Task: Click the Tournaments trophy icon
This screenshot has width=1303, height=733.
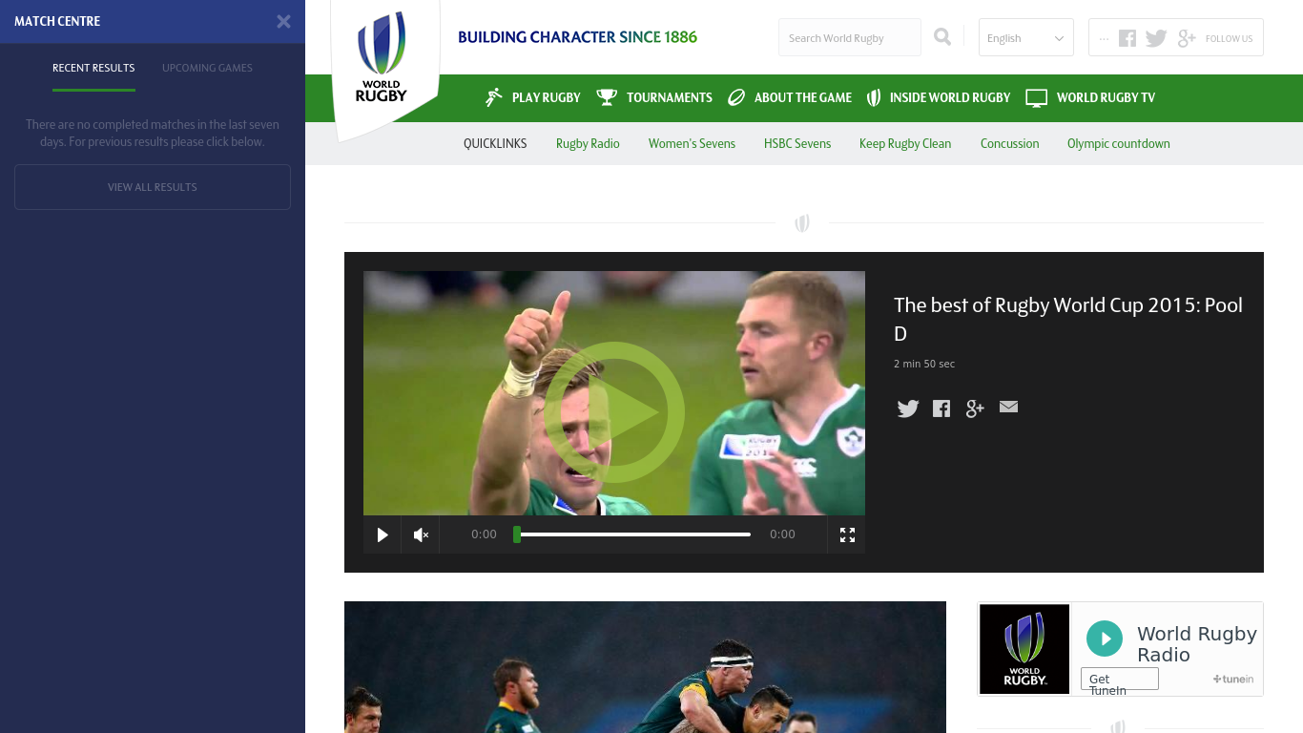Action: pyautogui.click(x=606, y=96)
